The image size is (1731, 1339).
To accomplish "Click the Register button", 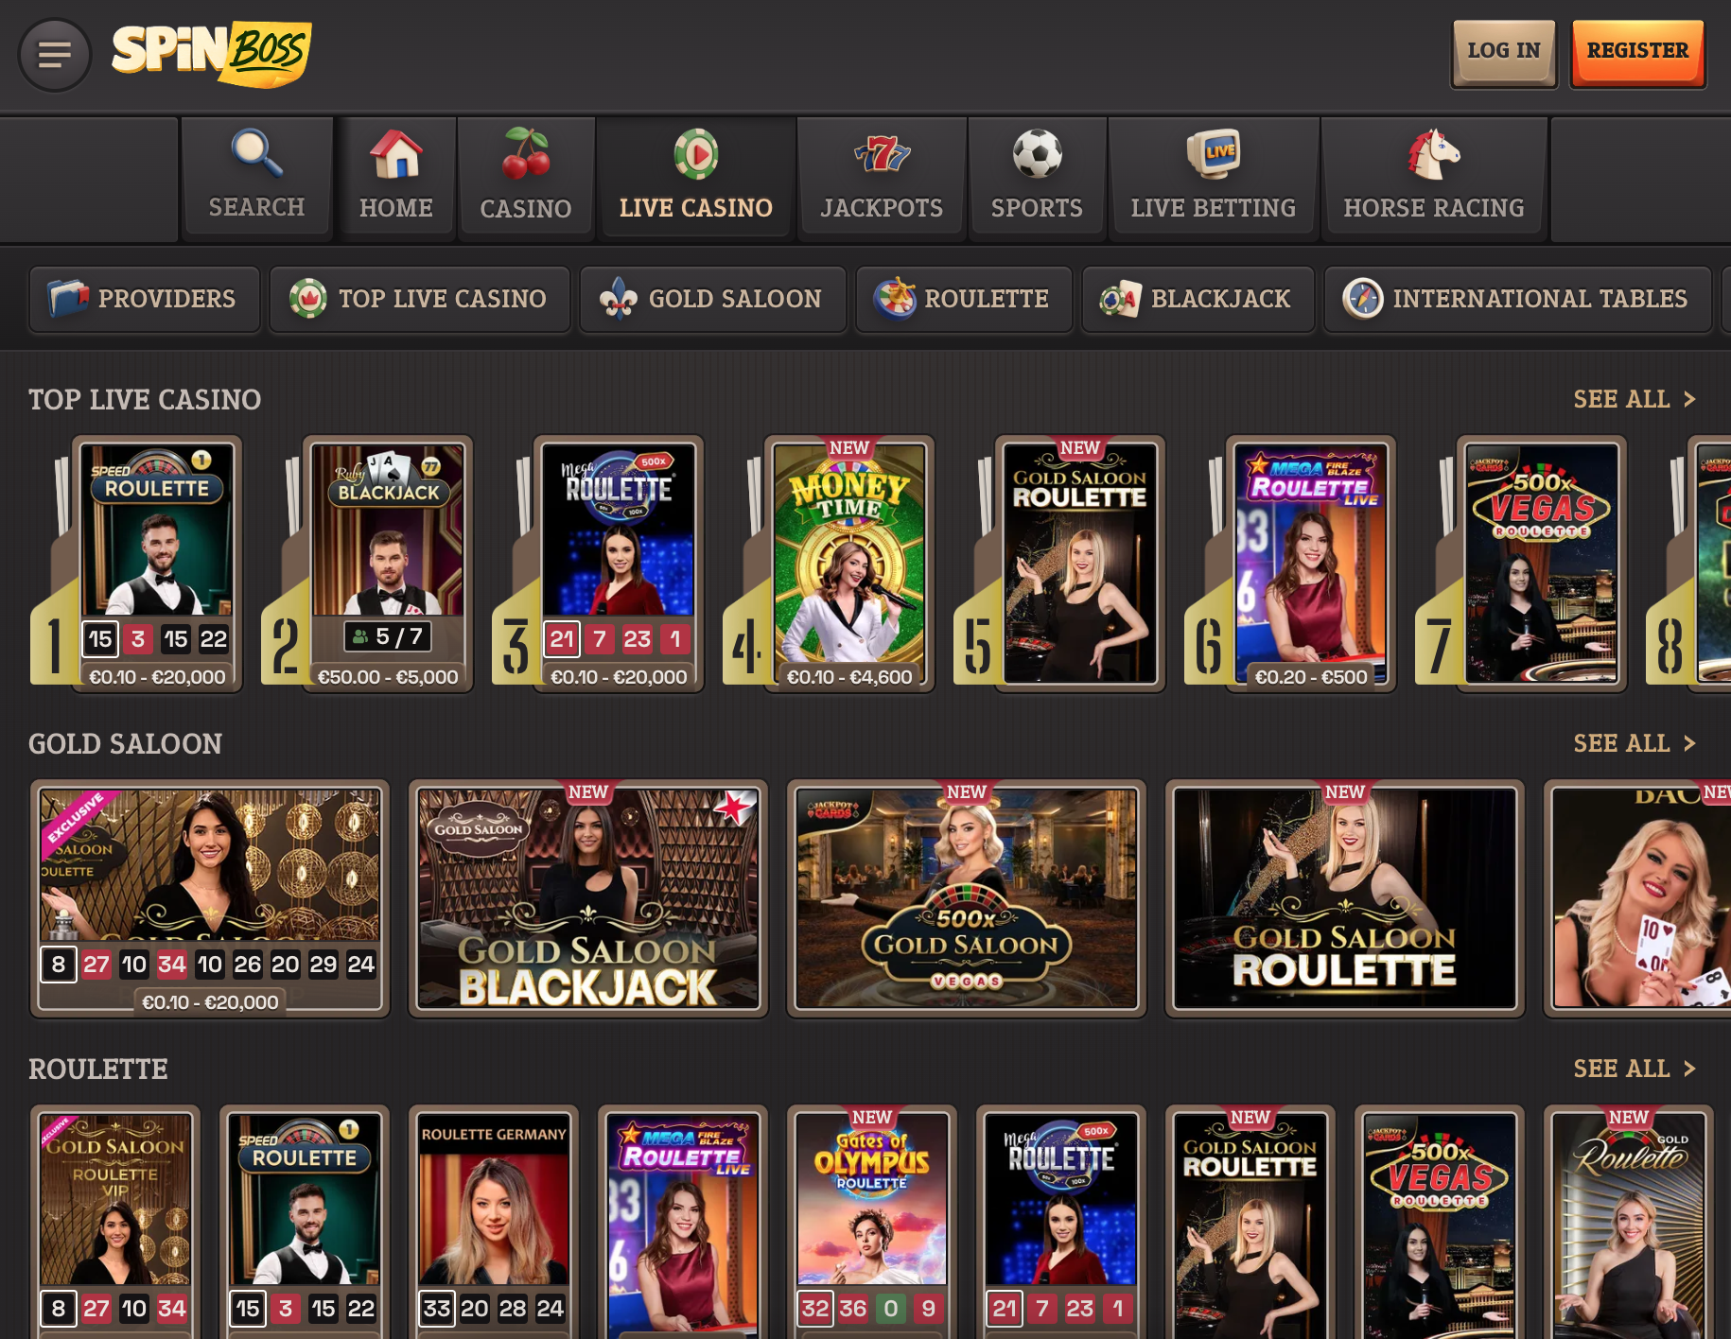I will coord(1638,53).
